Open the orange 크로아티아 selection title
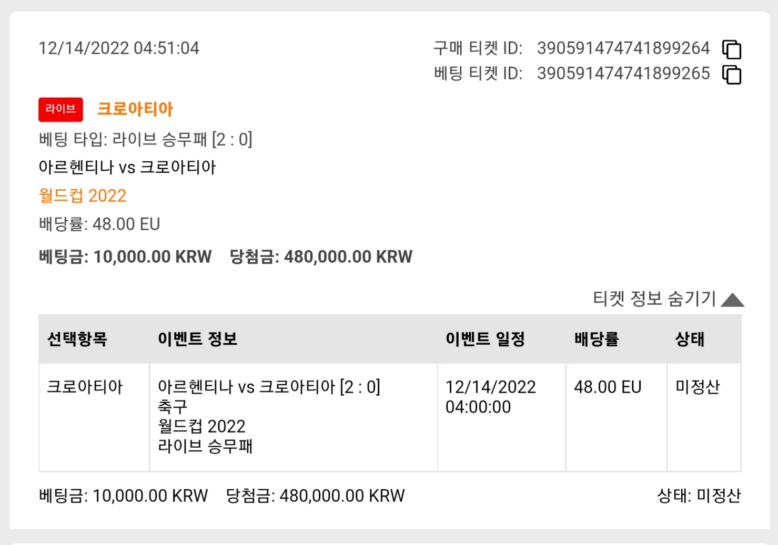 pos(135,109)
